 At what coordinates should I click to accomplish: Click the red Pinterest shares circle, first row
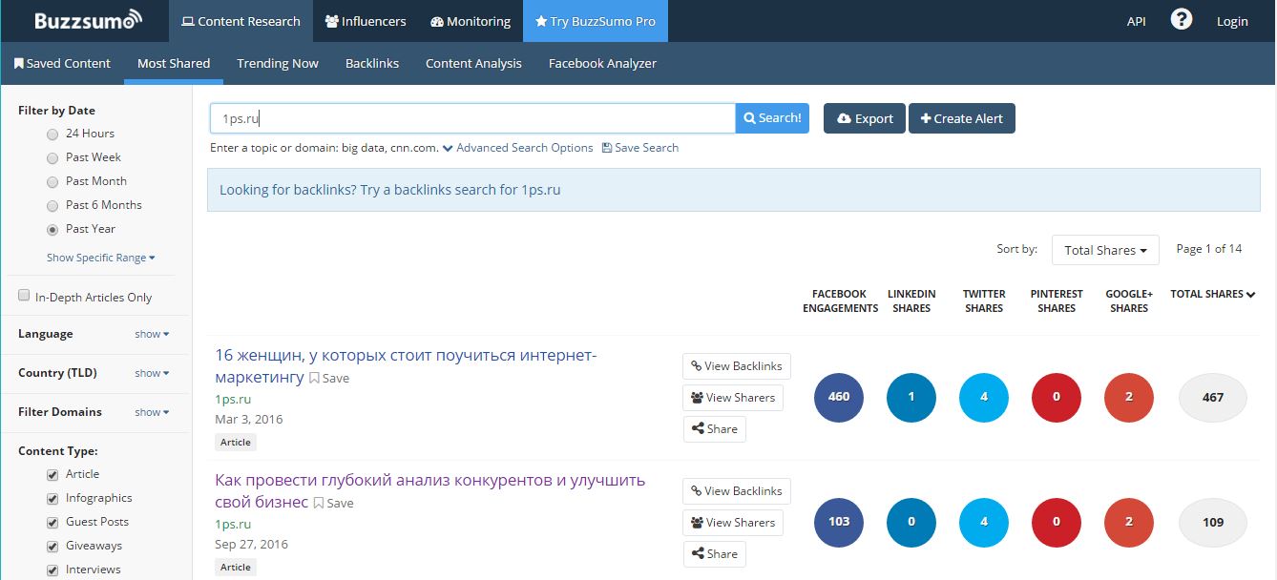[1056, 397]
